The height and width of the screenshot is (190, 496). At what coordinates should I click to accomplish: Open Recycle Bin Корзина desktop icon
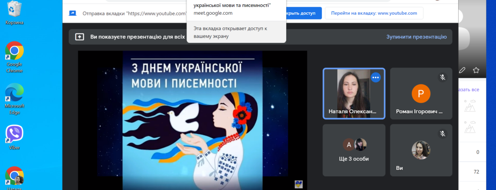tap(14, 13)
